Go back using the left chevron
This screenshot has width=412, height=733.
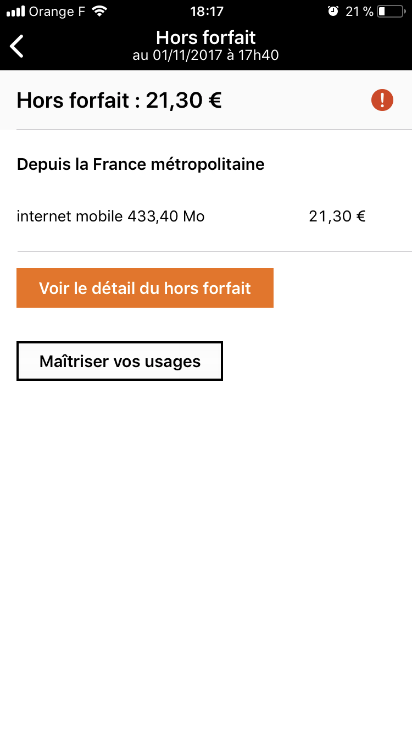coord(17,46)
